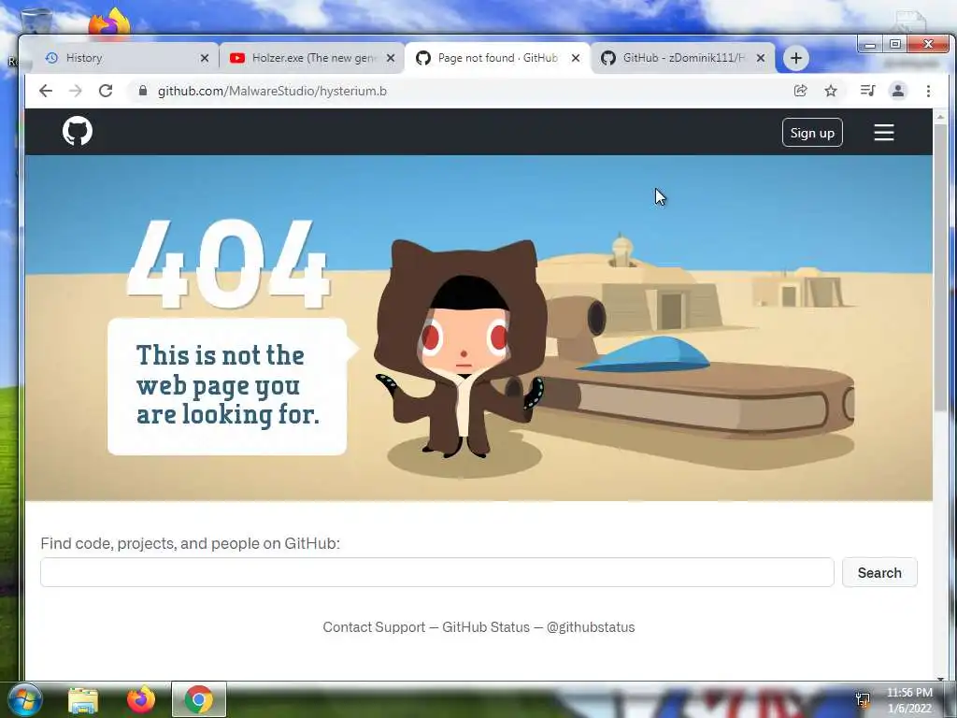Open the @githubstatus link
The width and height of the screenshot is (957, 718).
[x=591, y=627]
